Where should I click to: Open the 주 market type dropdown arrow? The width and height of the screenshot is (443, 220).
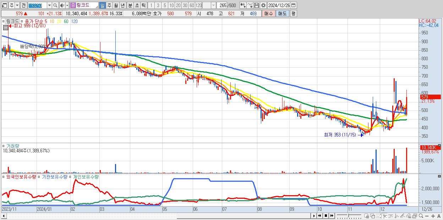17,6
